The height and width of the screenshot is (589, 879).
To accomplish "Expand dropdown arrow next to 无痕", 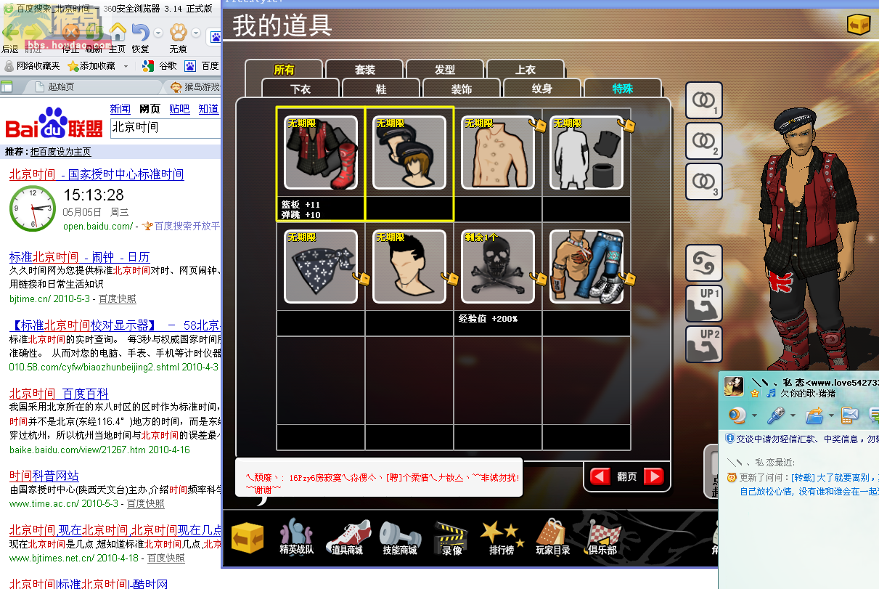I will pyautogui.click(x=196, y=33).
